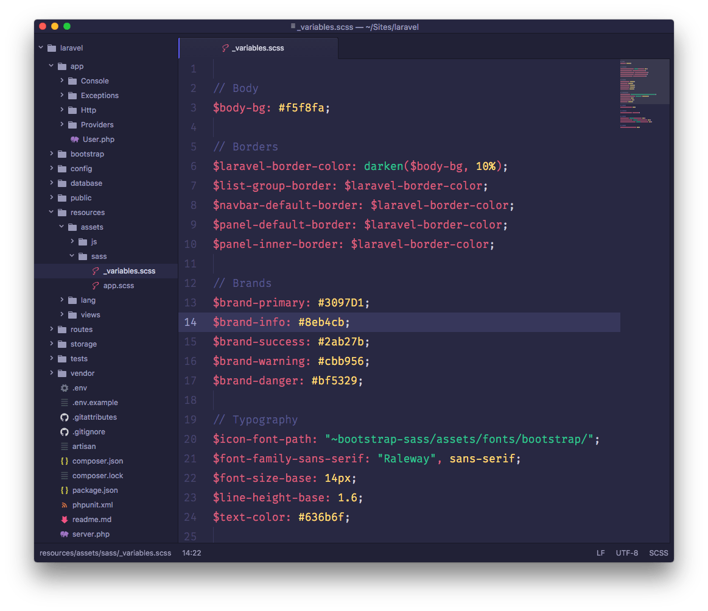The height and width of the screenshot is (611, 708).
Task: Click the LF line-ending indicator
Action: (x=600, y=553)
